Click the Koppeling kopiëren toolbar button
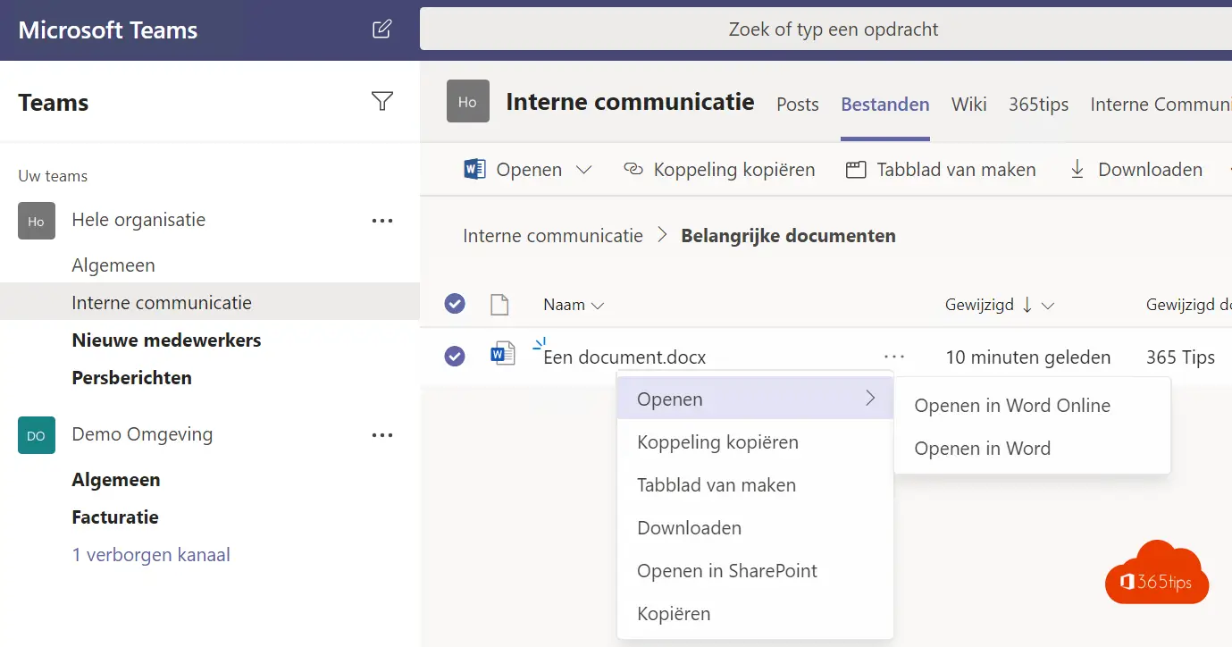The image size is (1232, 647). [719, 170]
